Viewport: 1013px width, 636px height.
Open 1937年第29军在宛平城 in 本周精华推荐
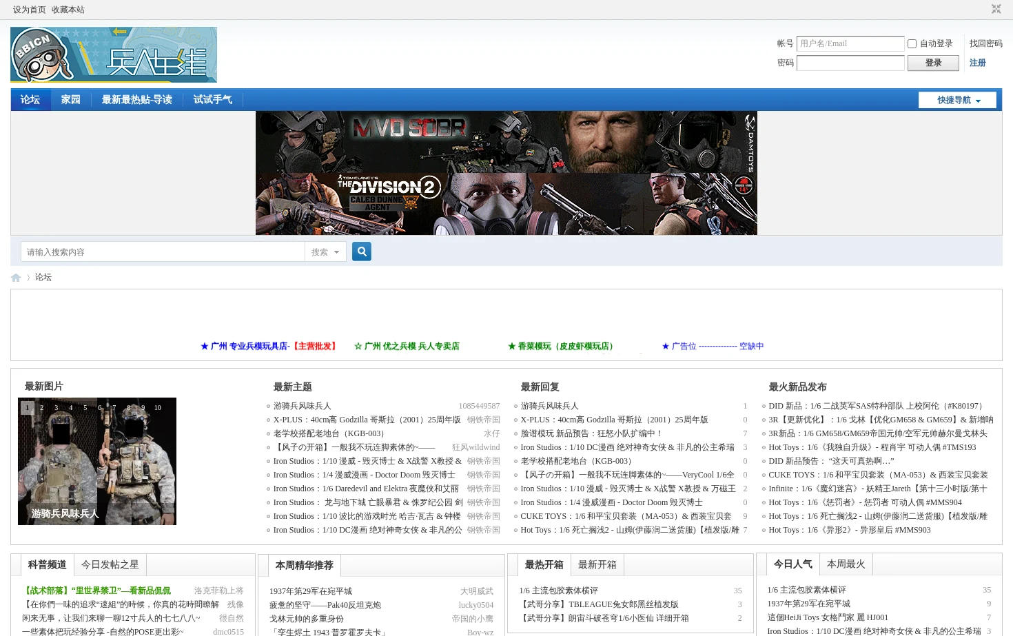[311, 591]
